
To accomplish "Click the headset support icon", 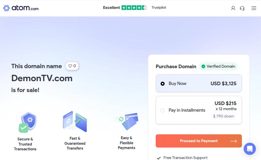I will point(242,8).
